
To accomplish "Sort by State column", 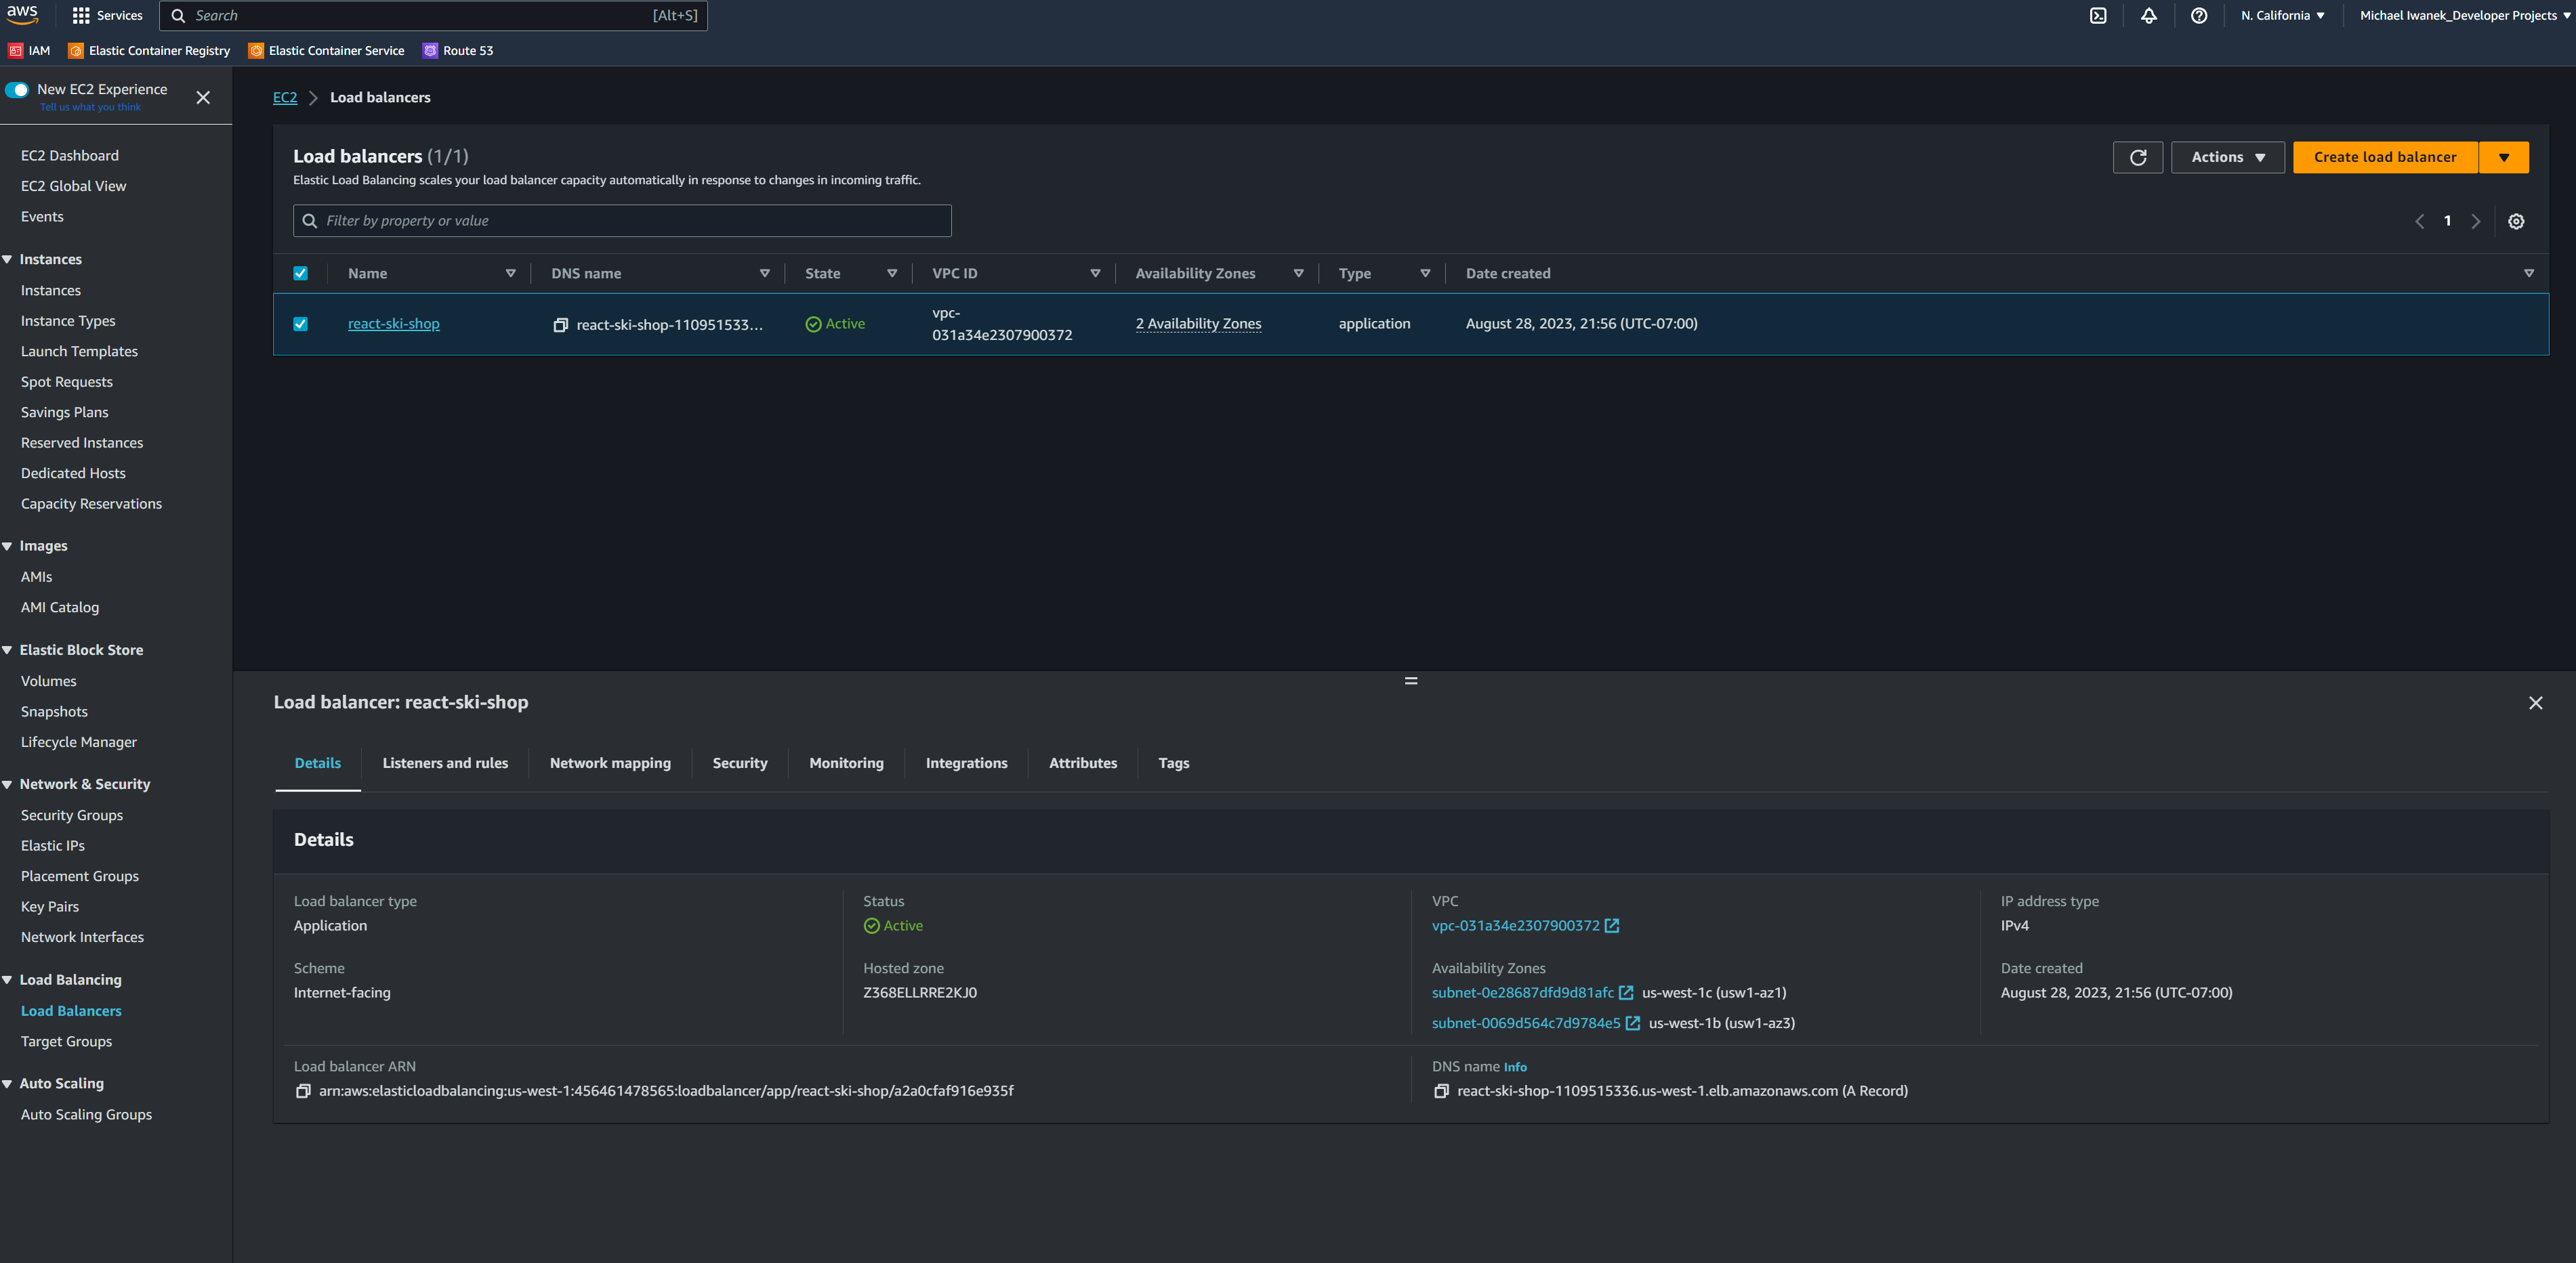I will tap(891, 273).
